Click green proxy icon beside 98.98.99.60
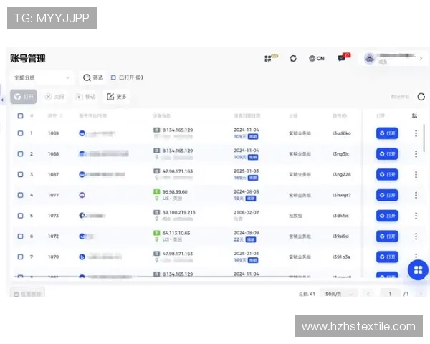This screenshot has width=430, height=344. (156, 192)
